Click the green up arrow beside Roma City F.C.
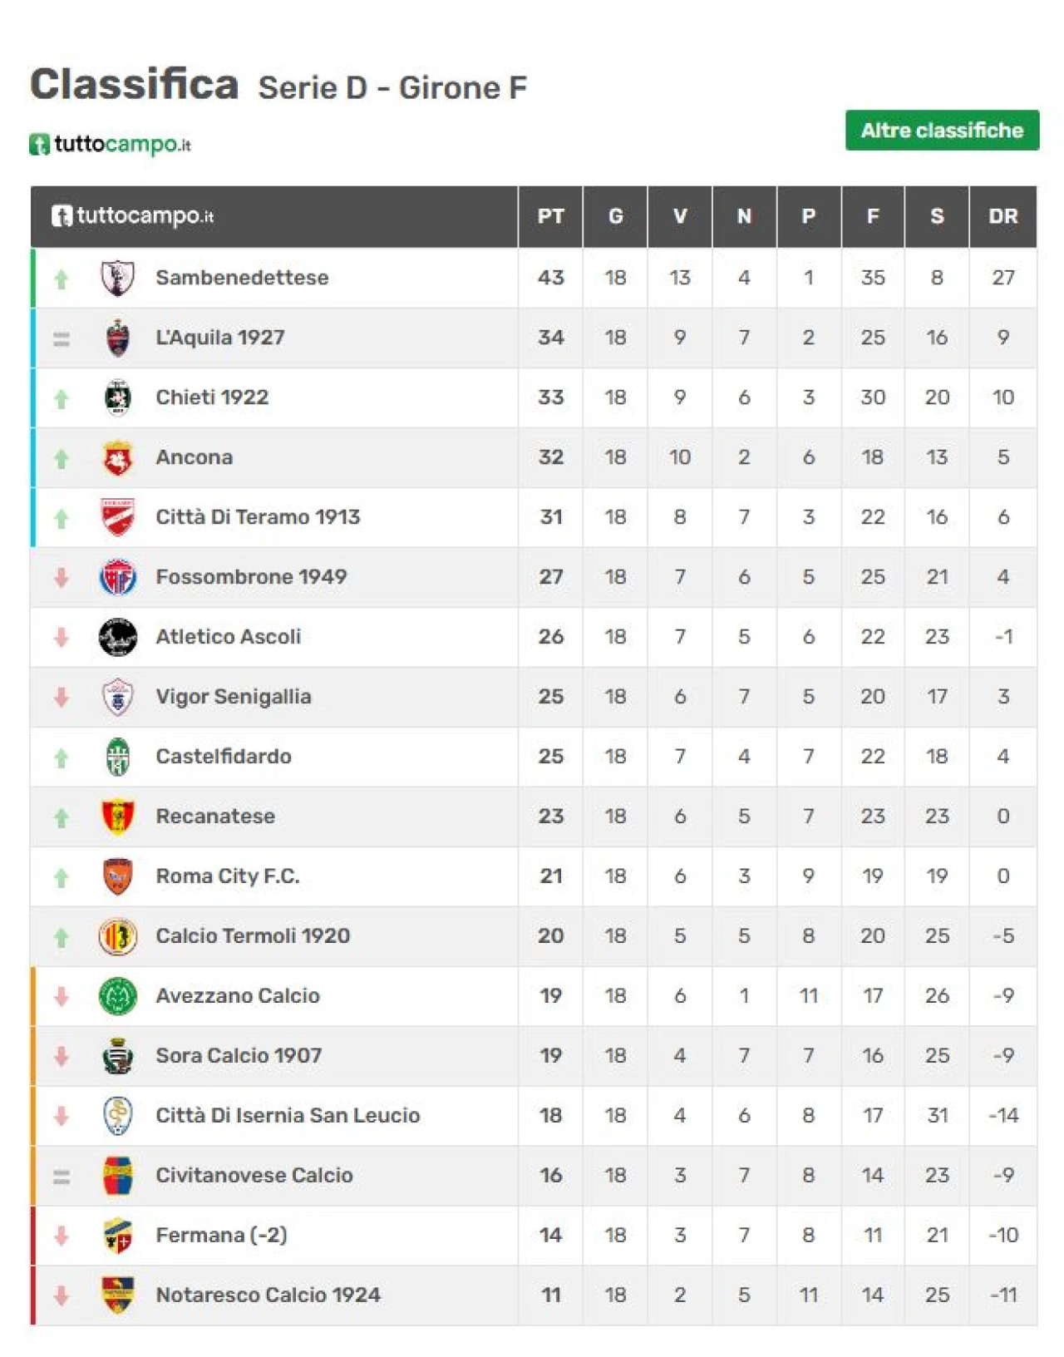 [x=62, y=877]
